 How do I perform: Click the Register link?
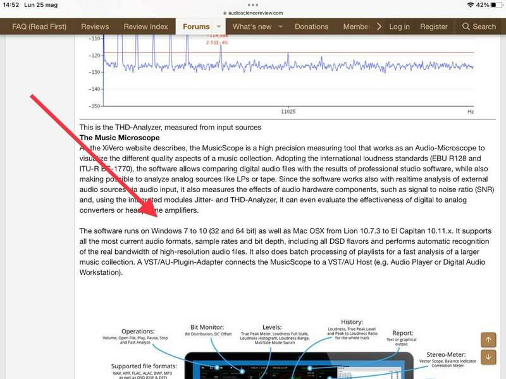(x=434, y=27)
